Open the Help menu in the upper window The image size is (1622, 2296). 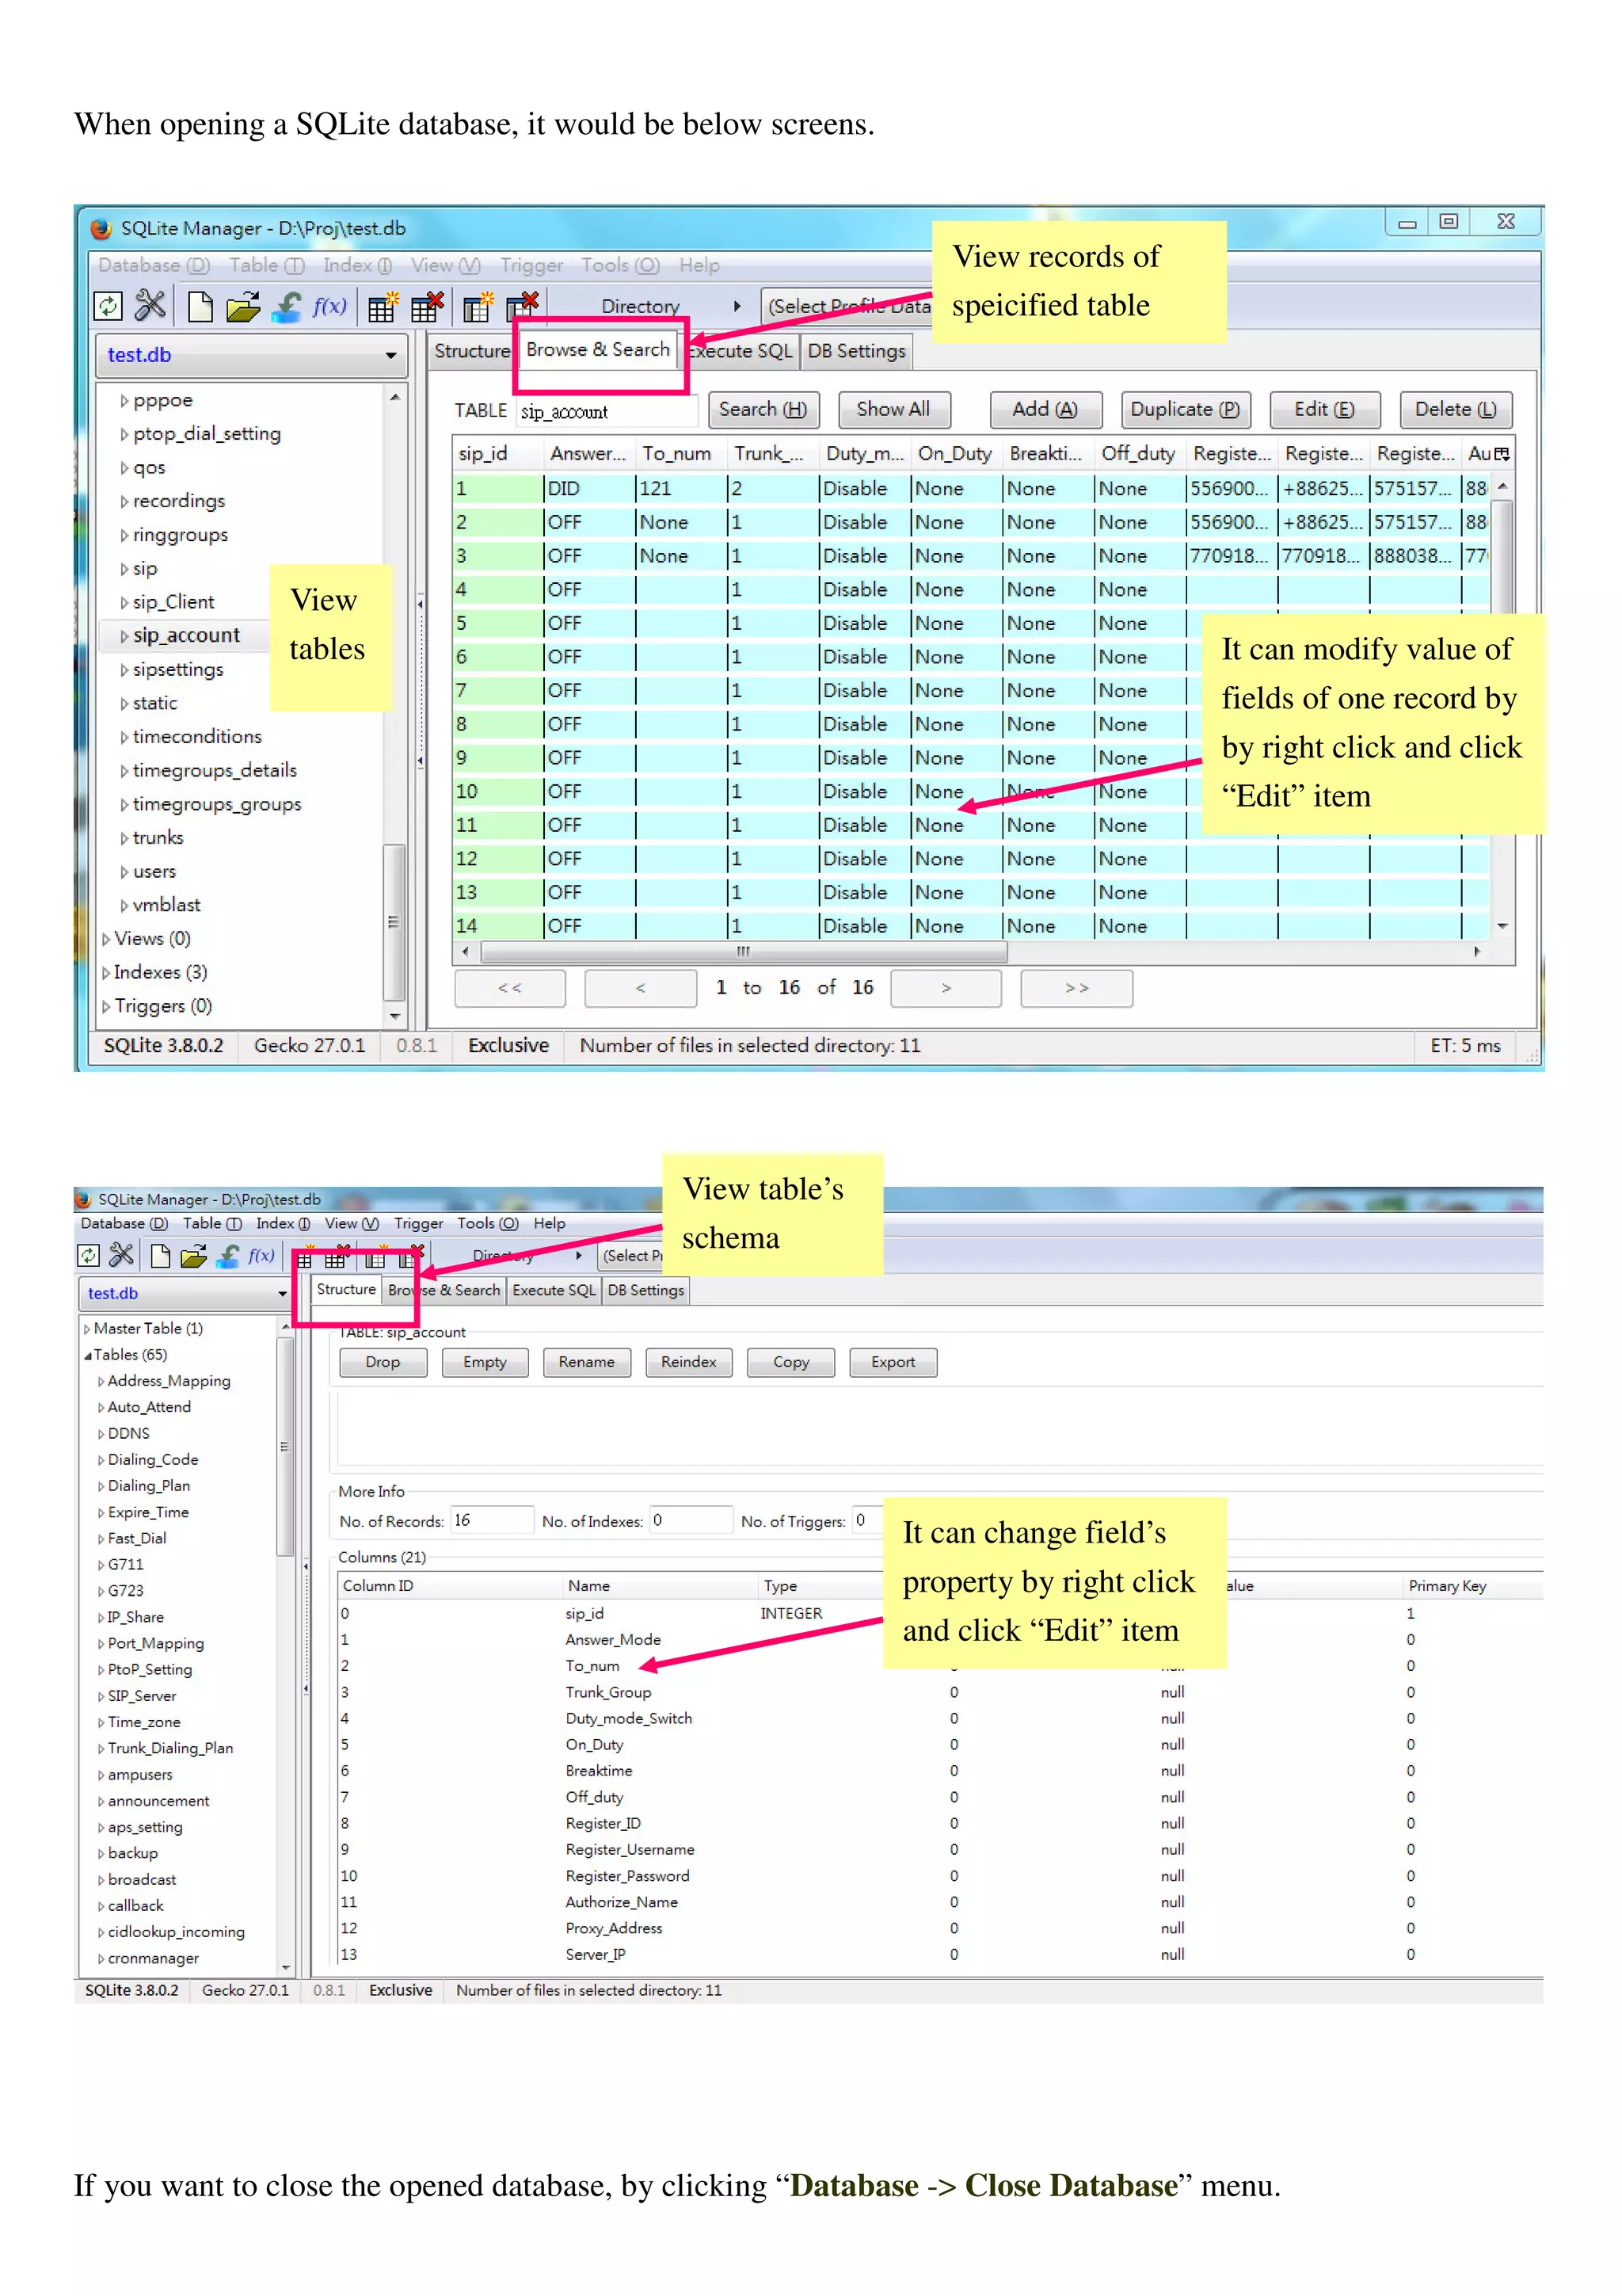tap(699, 265)
